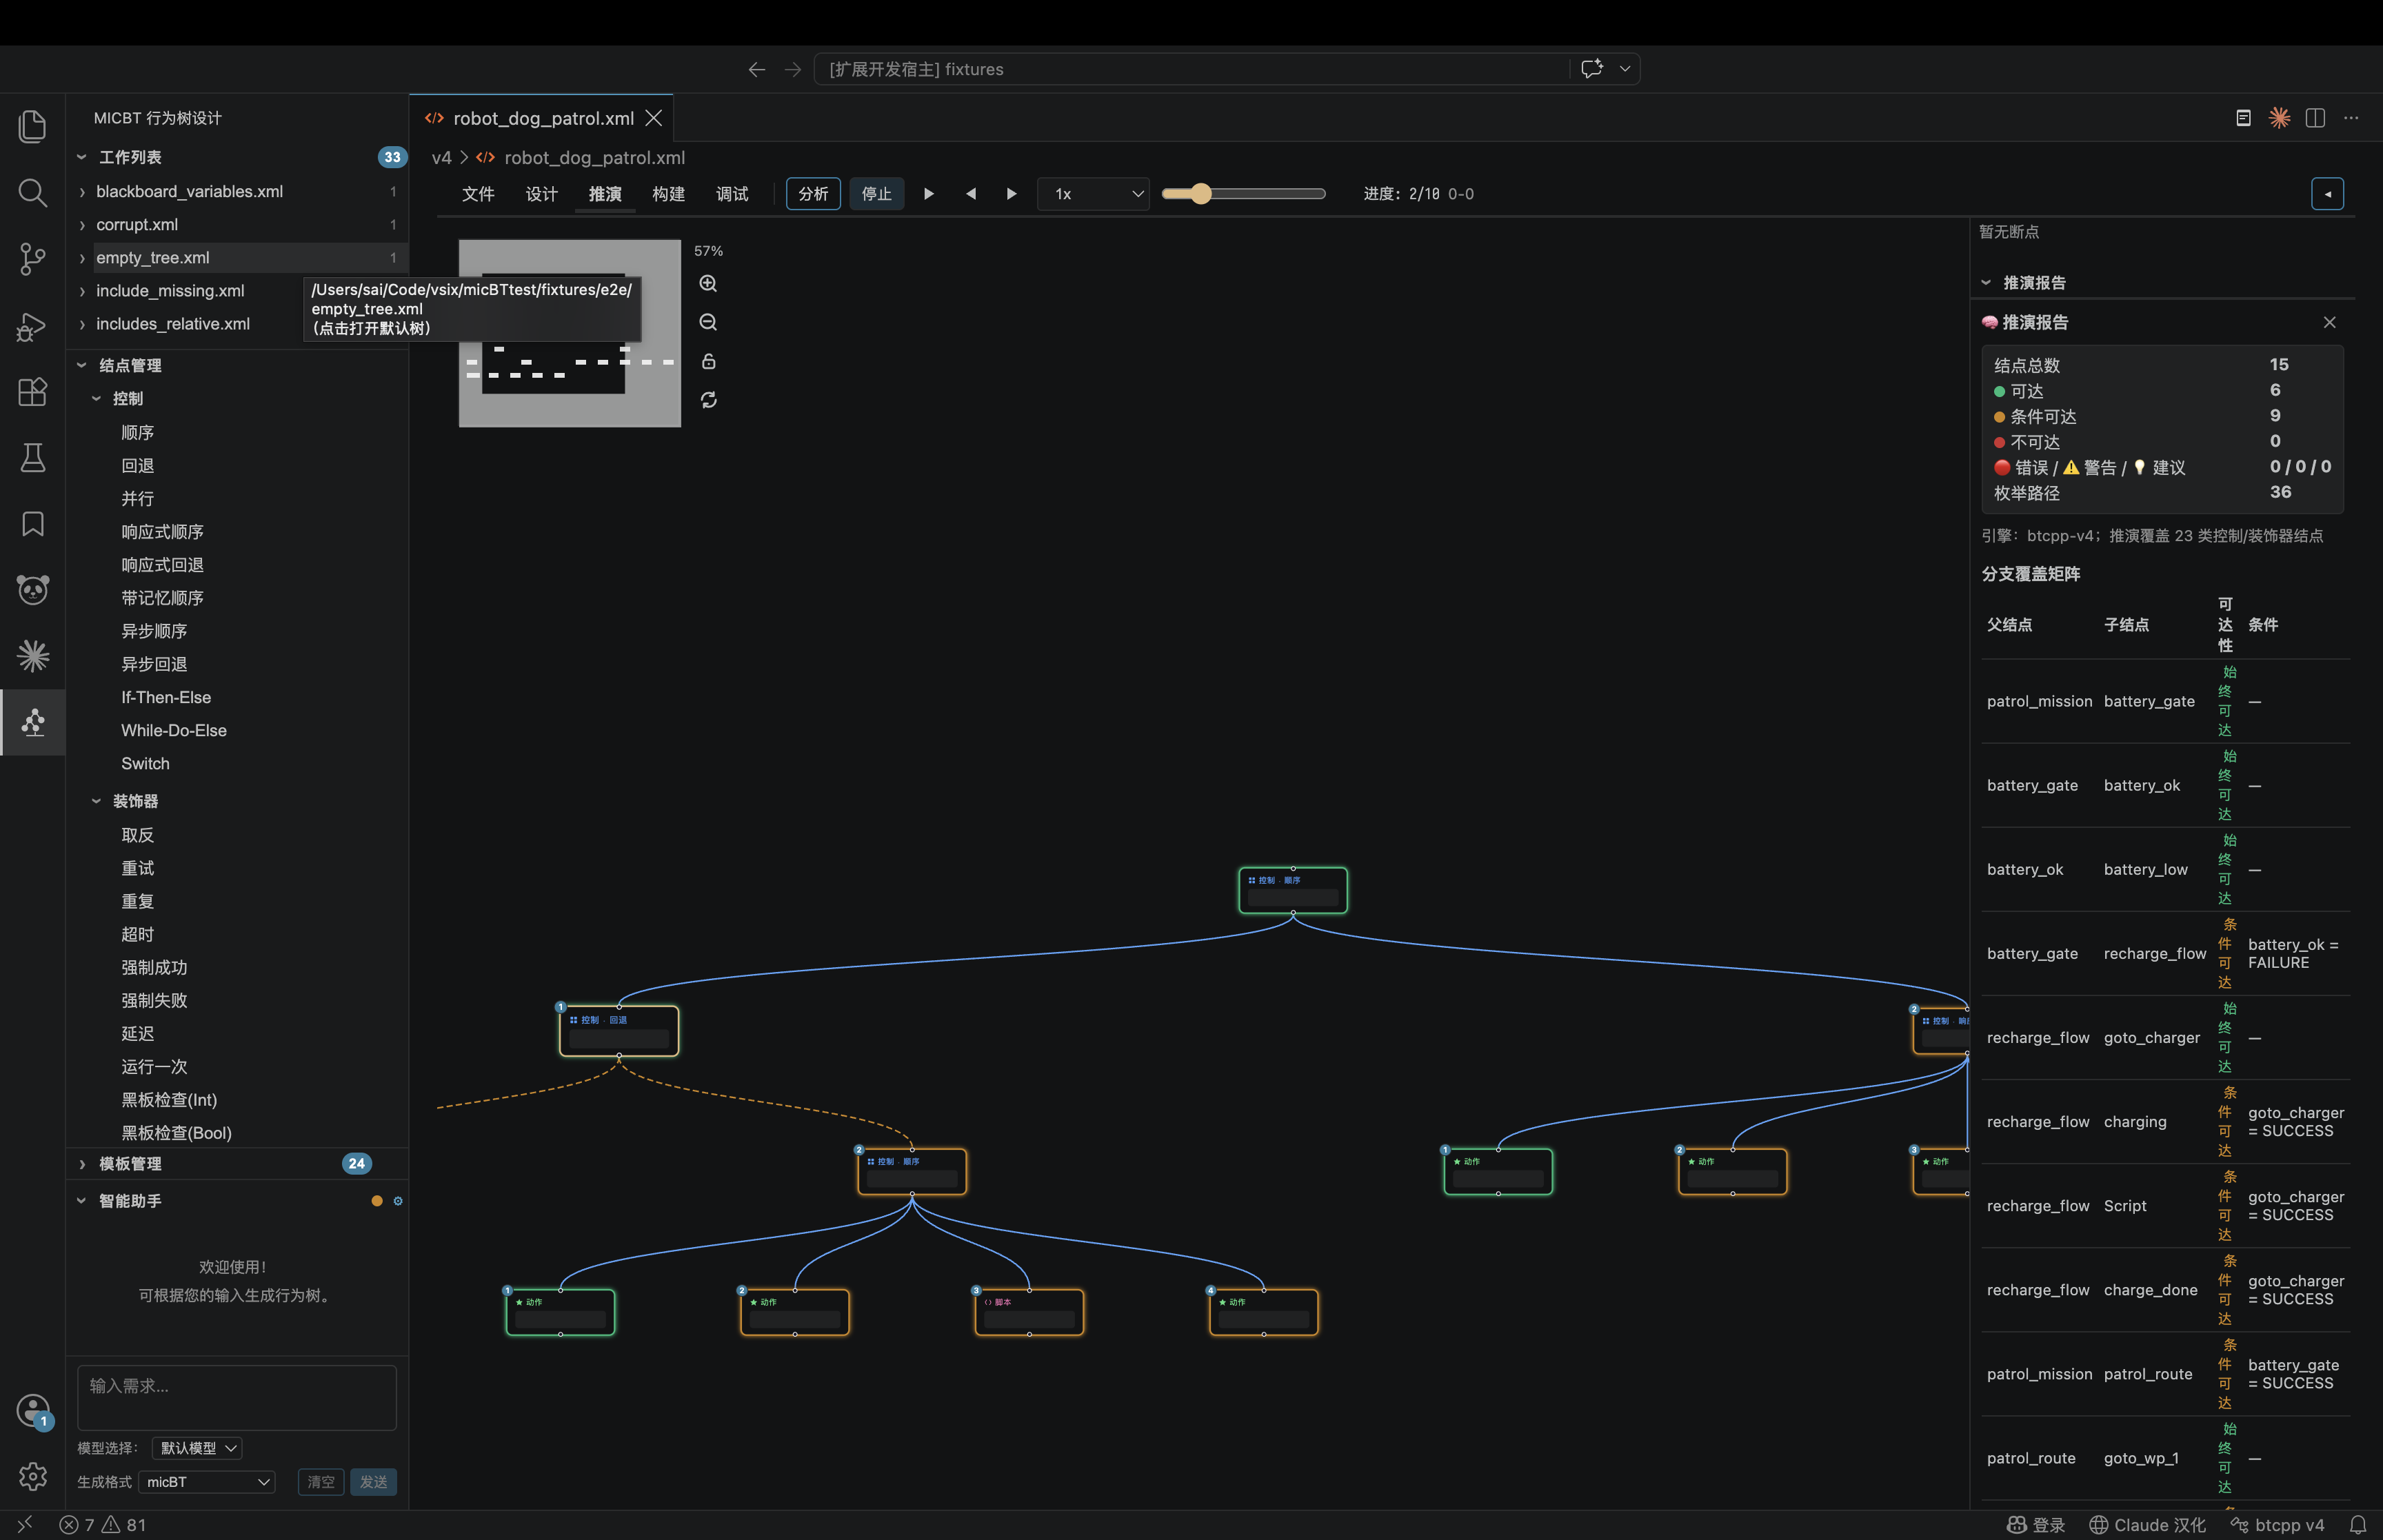Go forward with the navigation arrow

[x=793, y=69]
